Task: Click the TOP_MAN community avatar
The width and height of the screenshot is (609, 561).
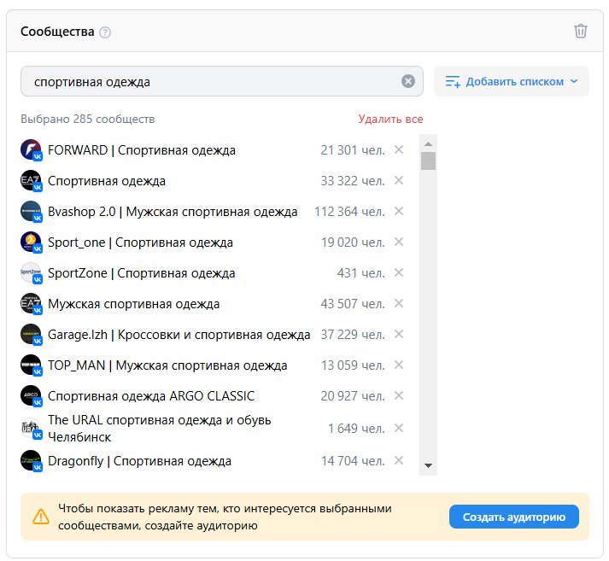Action: click(x=31, y=365)
